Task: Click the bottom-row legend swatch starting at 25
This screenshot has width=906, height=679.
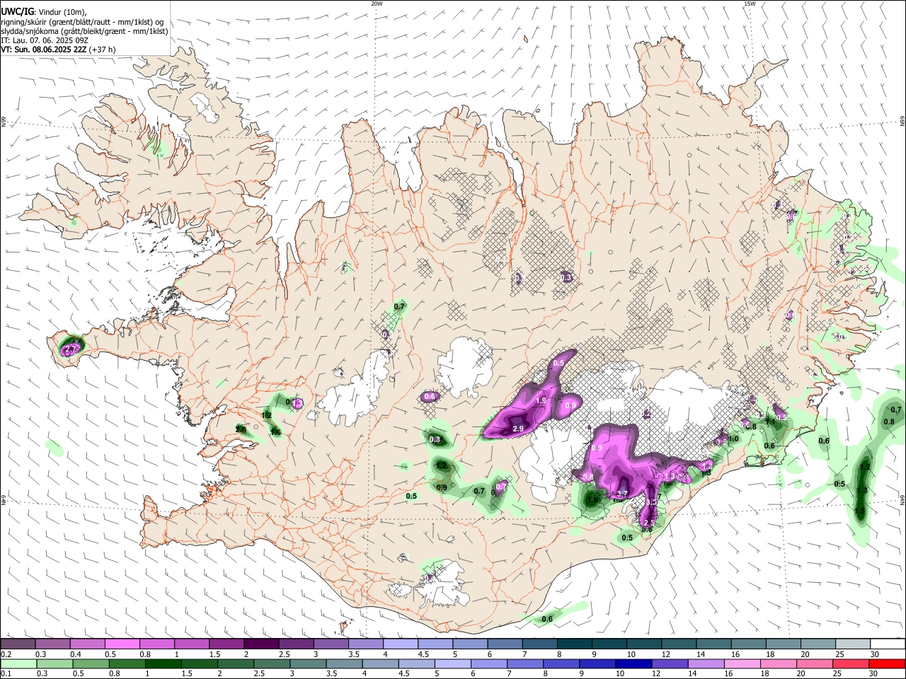Action: click(851, 663)
